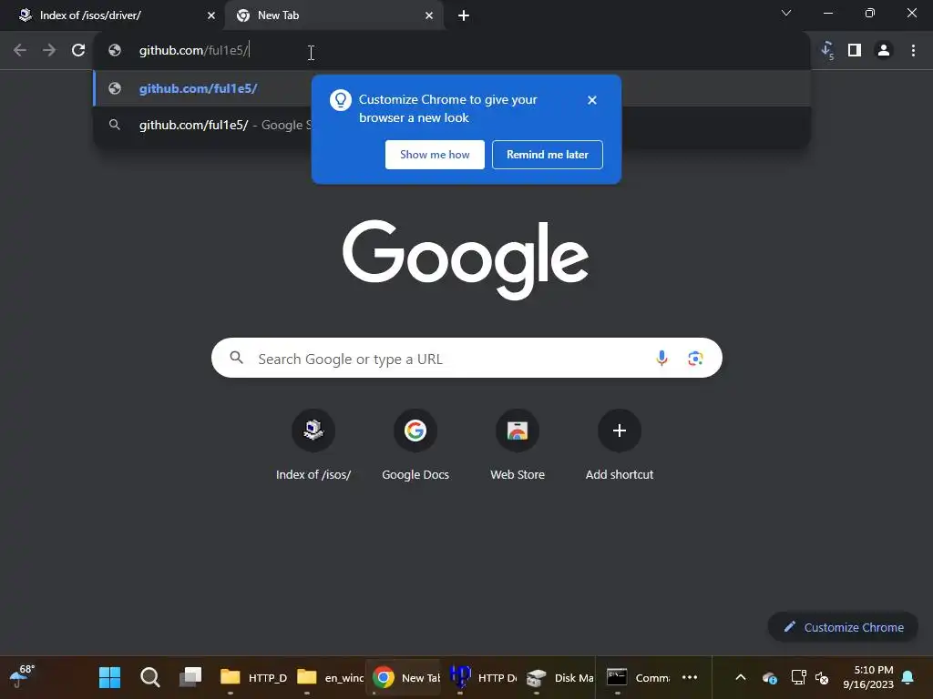Screen dimensions: 933x699
Task: Click the network tray icon
Action: [798, 677]
